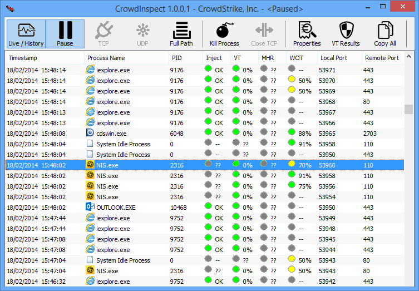
Task: Click local port 53948
Action: click(327, 229)
